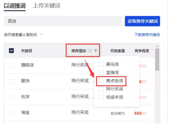This screenshot has height=130, width=169.
Task: Click the filter funnel icon beside 推荐理由
Action: [96, 51]
